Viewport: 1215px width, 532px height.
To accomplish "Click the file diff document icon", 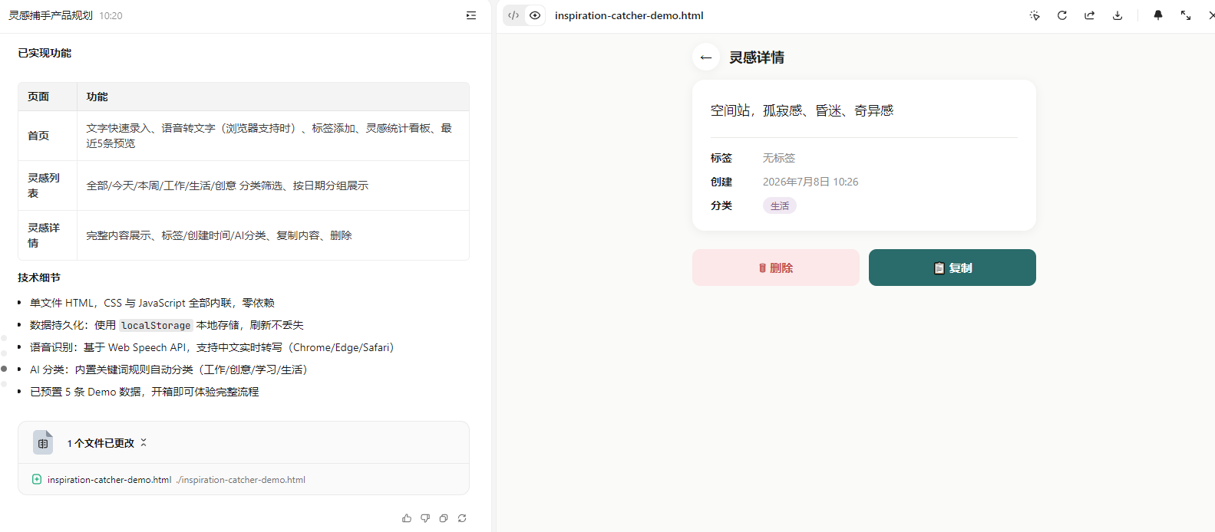I will coord(43,442).
